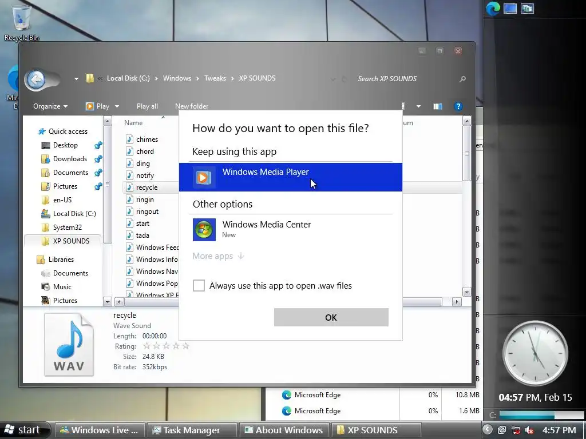Click file list horizontal scroll left arrow

(x=119, y=302)
